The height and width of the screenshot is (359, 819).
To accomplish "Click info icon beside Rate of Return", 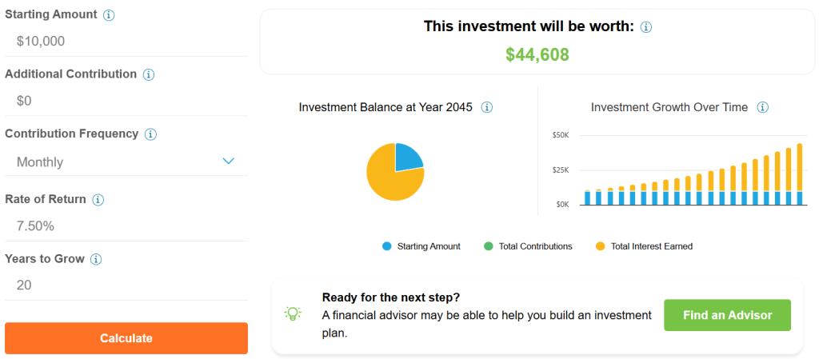I will tap(98, 200).
